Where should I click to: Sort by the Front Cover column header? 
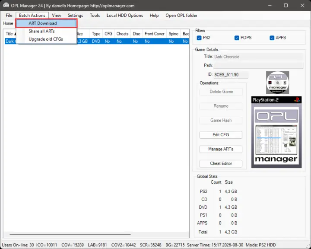[155, 34]
